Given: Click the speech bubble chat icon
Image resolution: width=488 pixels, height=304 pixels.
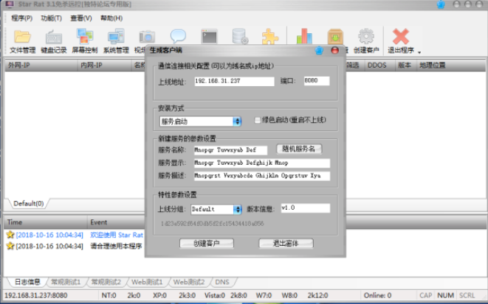Looking at the screenshot, I should [x=178, y=37].
